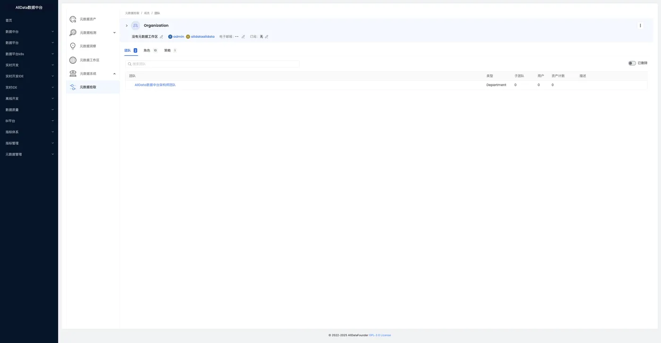The width and height of the screenshot is (661, 343).
Task: Open the AllData数据中台架构师团队 team link
Action: click(155, 85)
